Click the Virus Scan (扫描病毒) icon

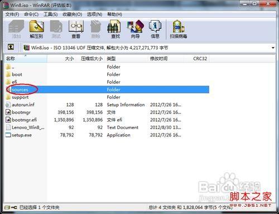[x=178, y=29]
